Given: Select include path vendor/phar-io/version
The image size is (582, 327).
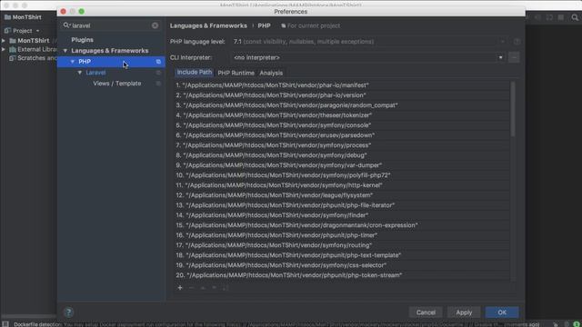Looking at the screenshot, I should (x=342, y=95).
